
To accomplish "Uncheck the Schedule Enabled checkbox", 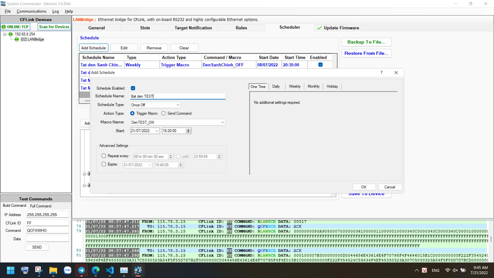I will point(133,88).
